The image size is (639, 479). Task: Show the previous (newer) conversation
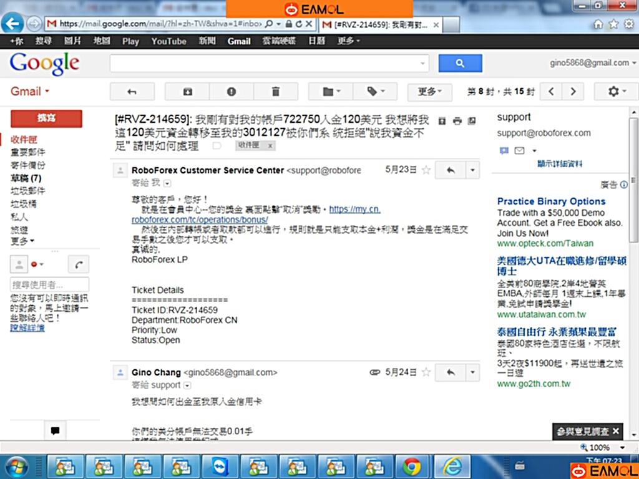coord(552,92)
